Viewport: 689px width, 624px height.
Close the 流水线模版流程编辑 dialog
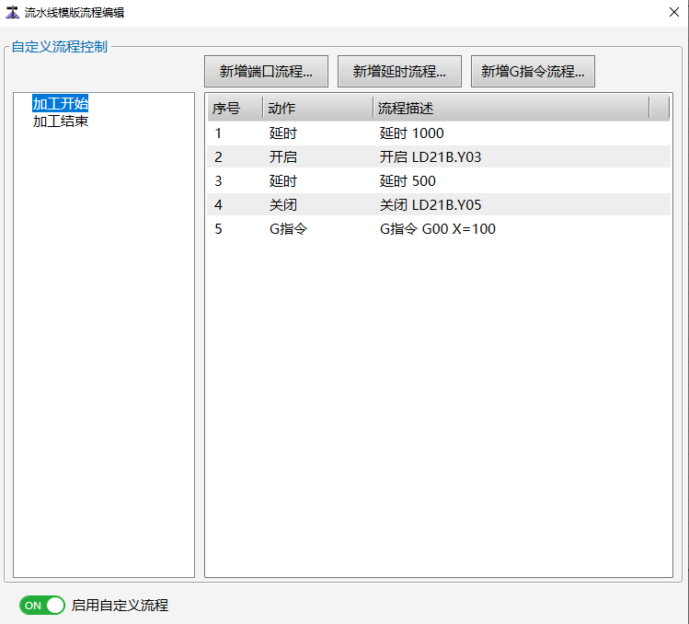(673, 12)
